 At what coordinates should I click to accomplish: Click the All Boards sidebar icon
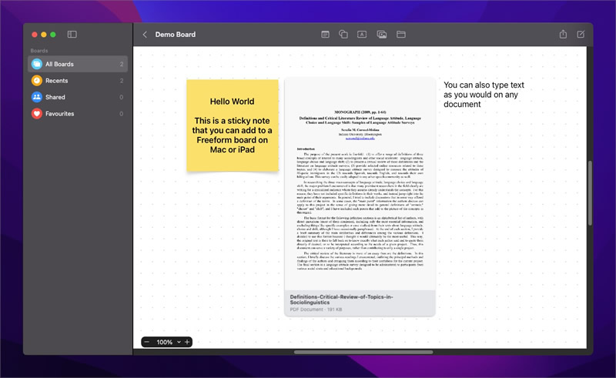pos(37,64)
